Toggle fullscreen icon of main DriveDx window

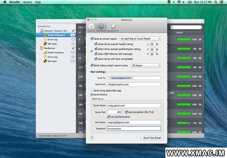click(x=202, y=22)
